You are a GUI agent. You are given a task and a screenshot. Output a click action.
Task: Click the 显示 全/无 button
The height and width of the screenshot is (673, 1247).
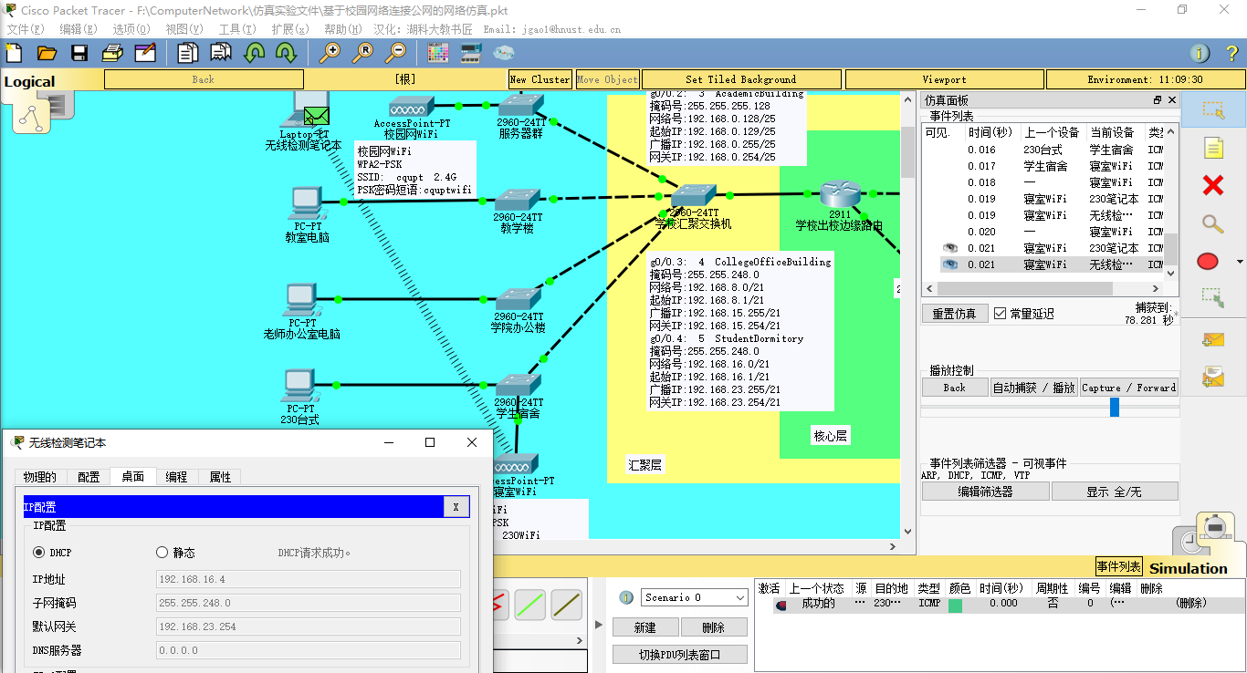[1115, 492]
